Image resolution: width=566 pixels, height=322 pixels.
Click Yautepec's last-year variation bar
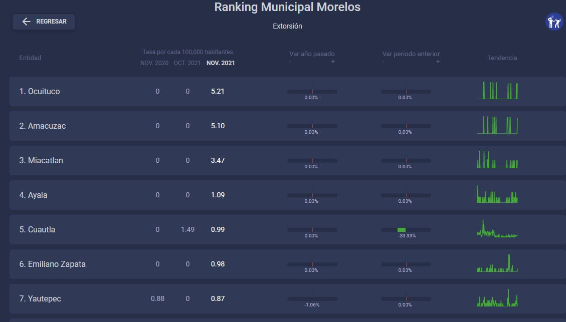point(312,299)
